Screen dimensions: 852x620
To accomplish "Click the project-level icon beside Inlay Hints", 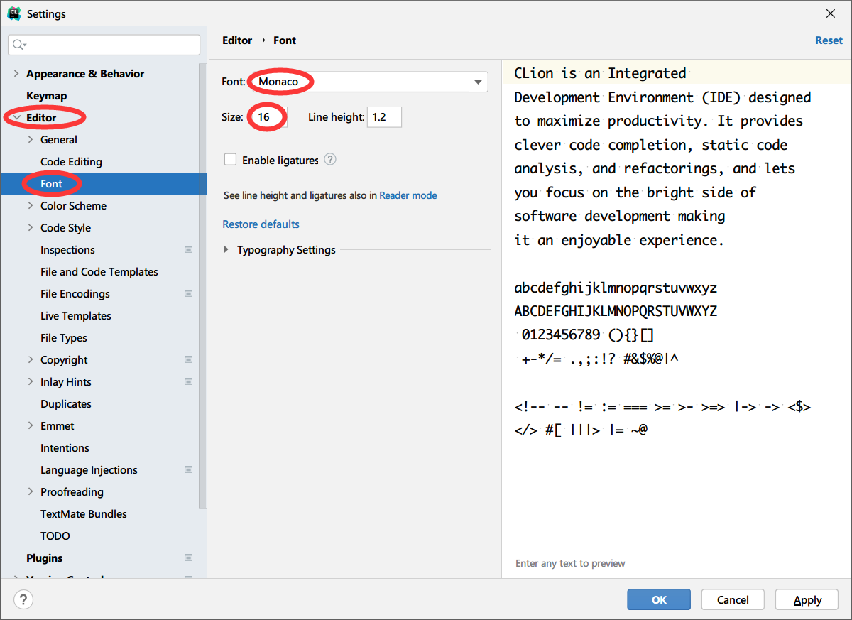I will click(x=188, y=382).
